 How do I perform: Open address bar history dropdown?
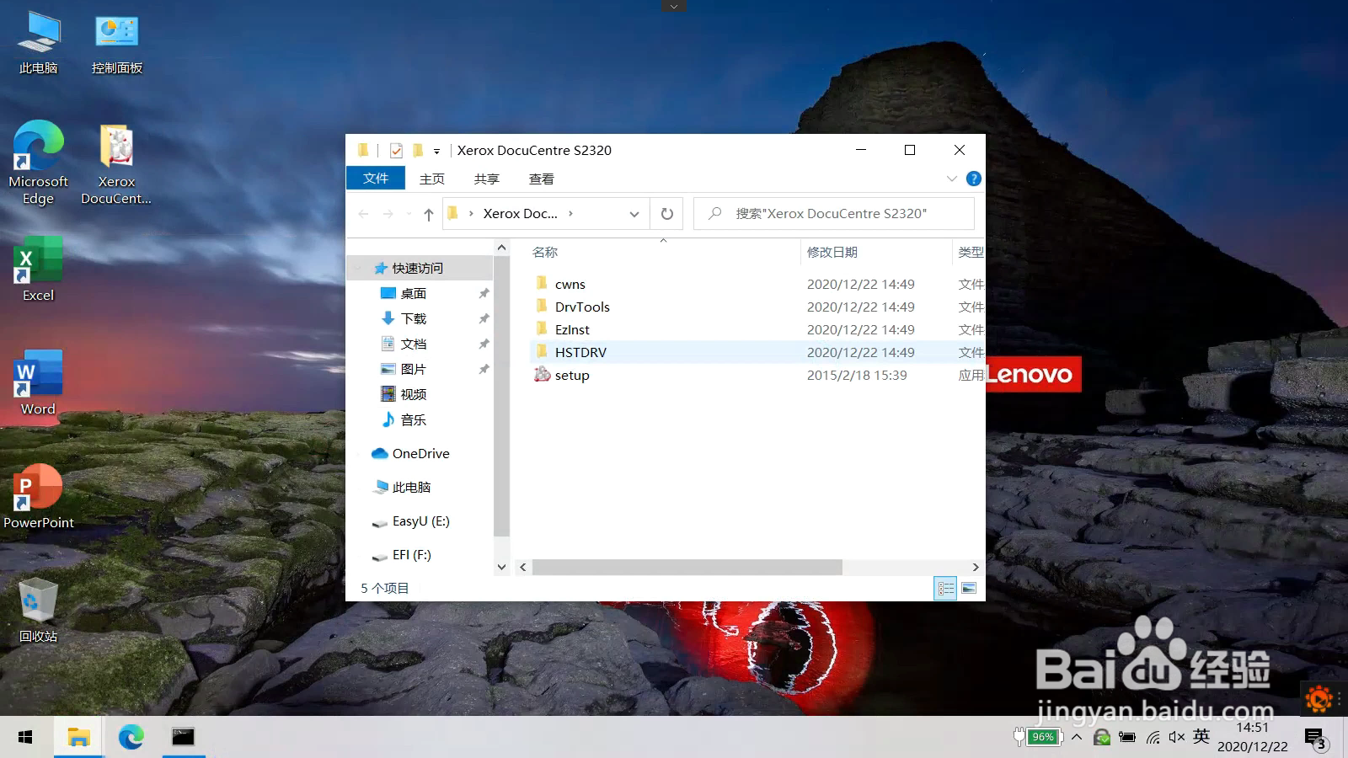pos(634,214)
